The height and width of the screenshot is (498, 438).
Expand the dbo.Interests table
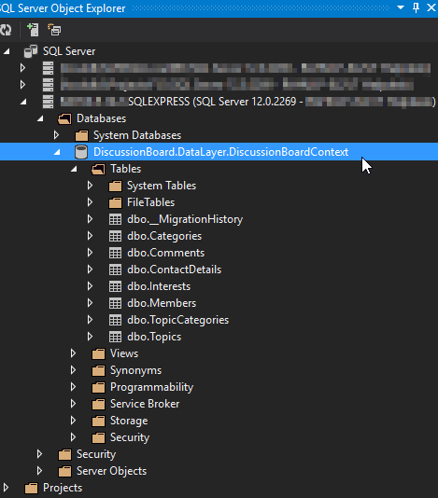coord(90,286)
